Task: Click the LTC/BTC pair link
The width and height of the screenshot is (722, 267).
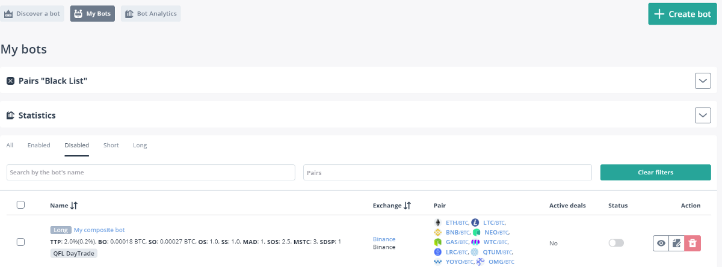Action: click(494, 222)
